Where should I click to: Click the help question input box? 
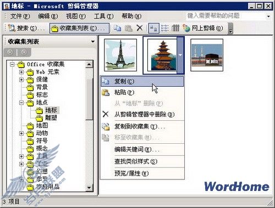[x=226, y=16]
